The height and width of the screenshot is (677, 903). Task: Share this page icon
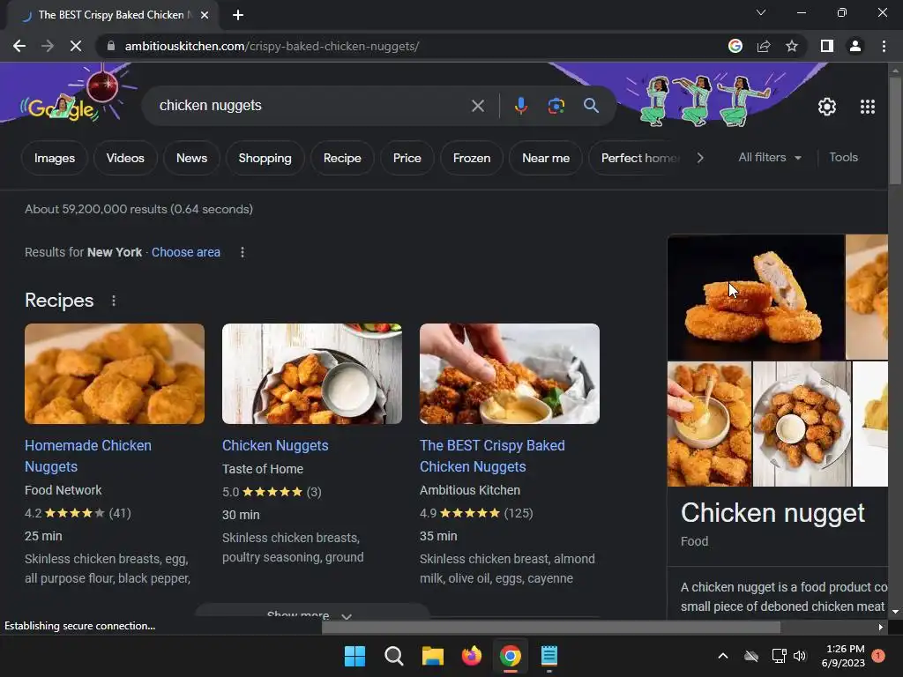[x=764, y=46]
